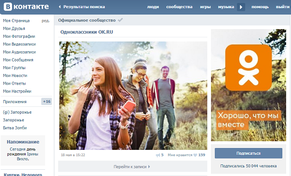
Task: Click the music play button in header
Action: tap(241, 7)
